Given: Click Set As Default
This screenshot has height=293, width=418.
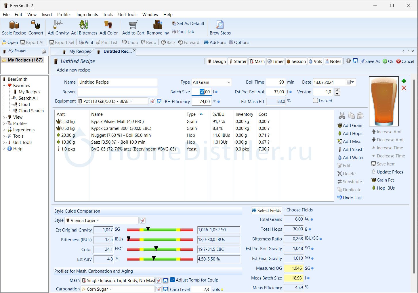Looking at the screenshot, I should [x=188, y=24].
